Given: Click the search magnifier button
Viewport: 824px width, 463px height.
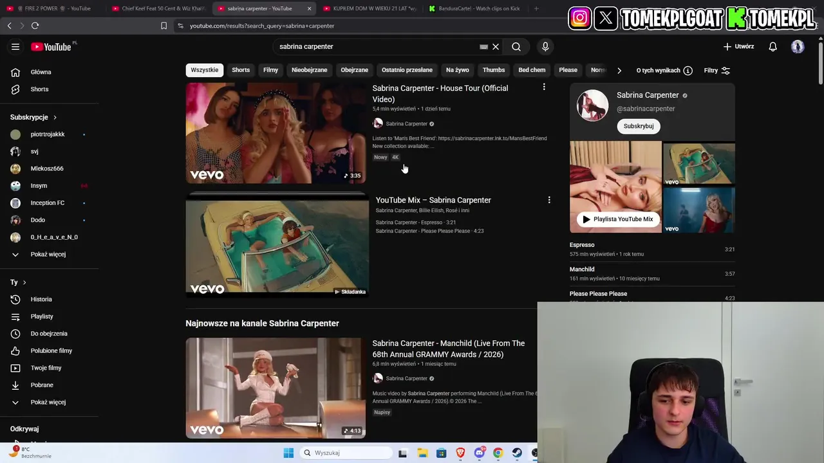Looking at the screenshot, I should [516, 46].
